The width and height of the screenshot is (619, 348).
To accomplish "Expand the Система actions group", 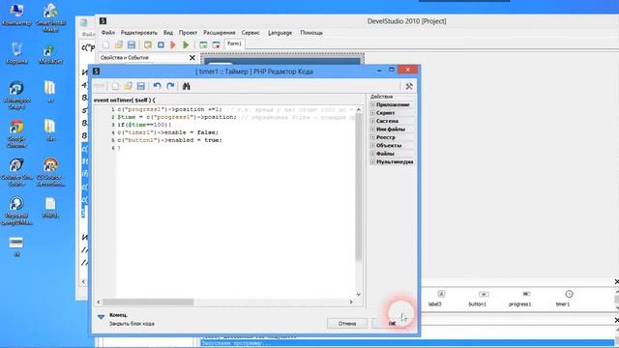I will click(x=372, y=121).
